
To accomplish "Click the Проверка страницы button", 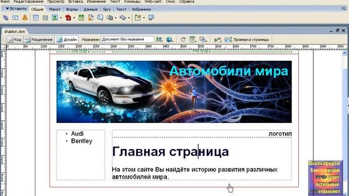I will pyautogui.click(x=247, y=40).
